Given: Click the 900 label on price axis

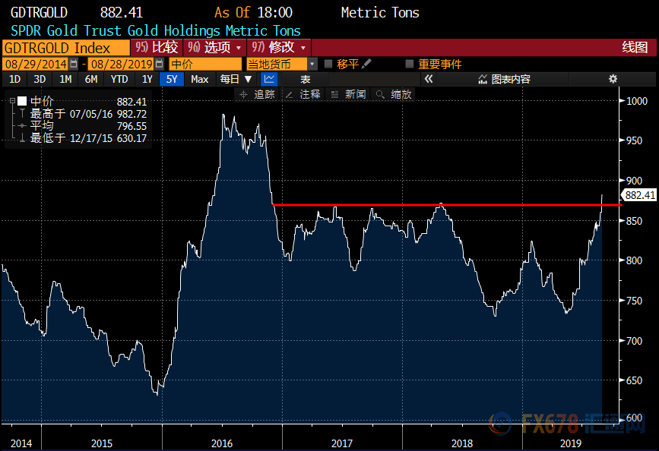Looking at the screenshot, I should coord(634,181).
